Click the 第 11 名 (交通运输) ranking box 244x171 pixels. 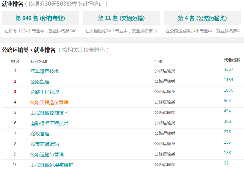pyautogui.click(x=121, y=18)
